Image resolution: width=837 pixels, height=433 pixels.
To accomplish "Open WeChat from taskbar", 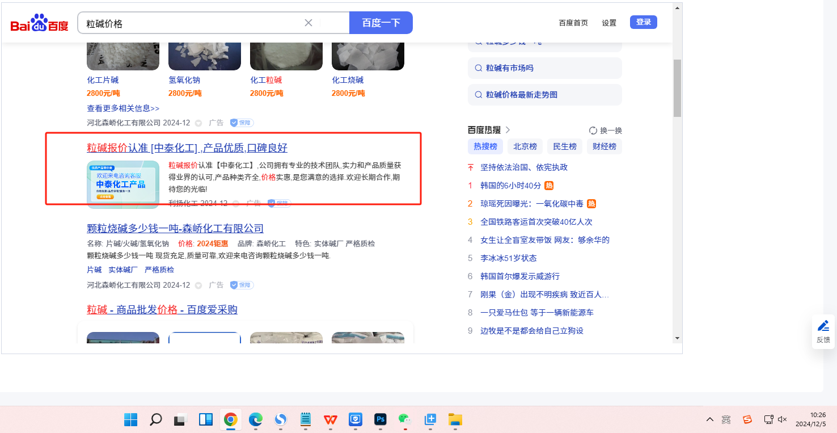I will point(405,419).
